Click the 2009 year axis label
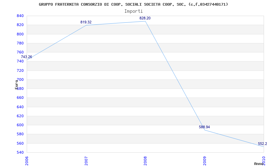The image size is (267, 167). pyautogui.click(x=205, y=161)
